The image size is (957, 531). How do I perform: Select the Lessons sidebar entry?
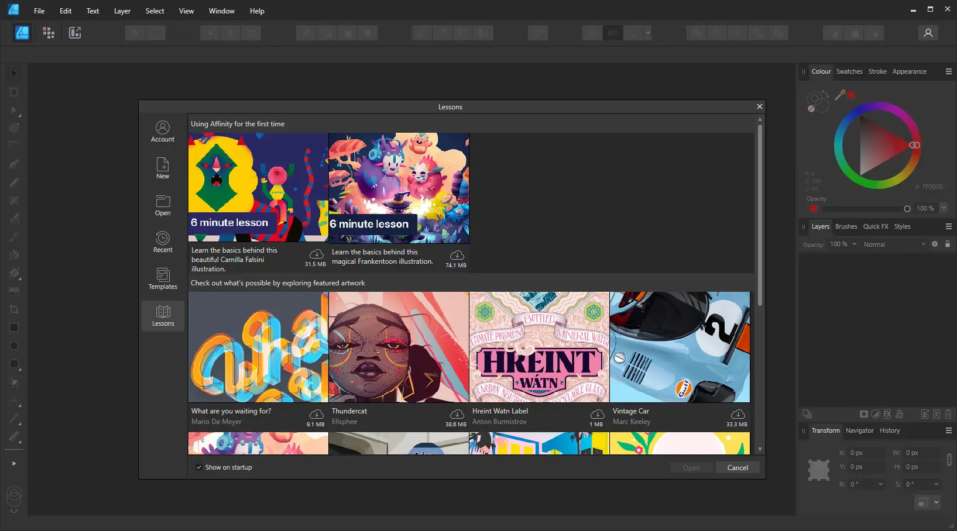(x=163, y=316)
